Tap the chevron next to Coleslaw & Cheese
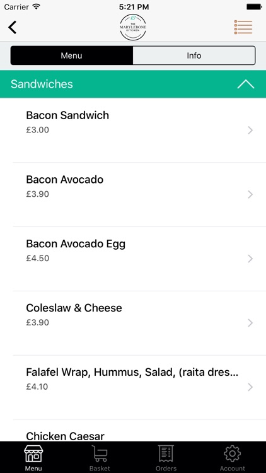The width and height of the screenshot is (266, 473). coord(250,323)
